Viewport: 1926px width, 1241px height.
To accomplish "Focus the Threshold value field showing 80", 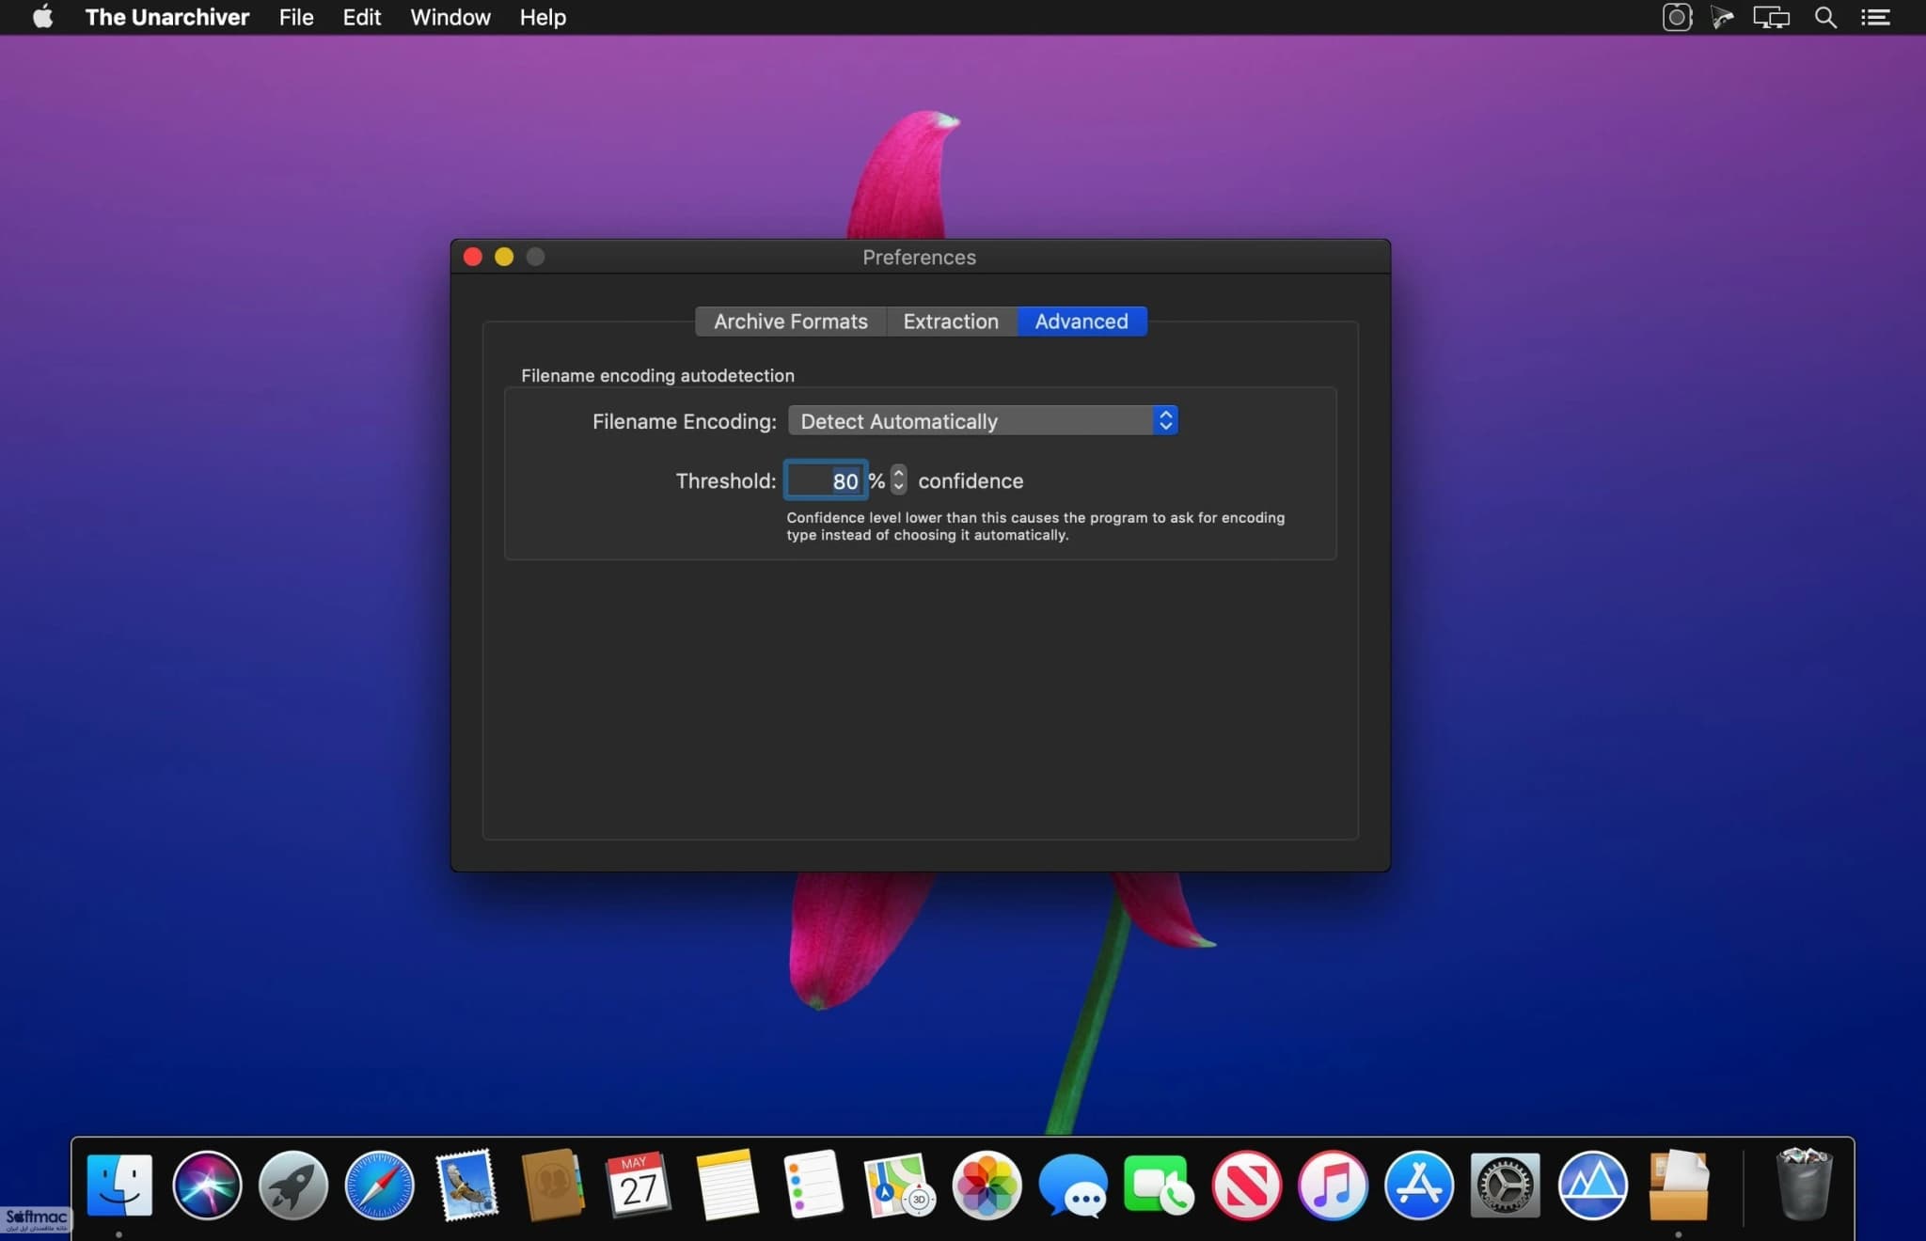I will 825,480.
